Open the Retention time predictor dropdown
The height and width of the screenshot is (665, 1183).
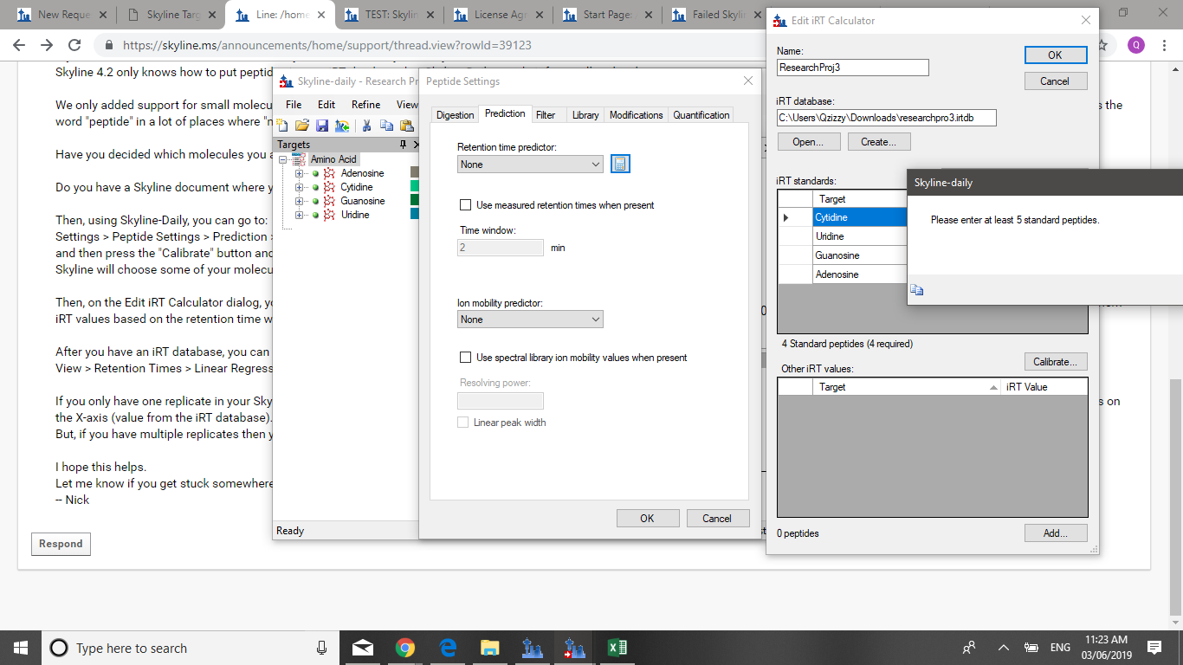(x=530, y=165)
